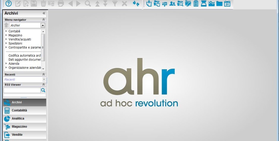279x141 pixels.
Task: Click the menu tree scrollbar down arrow
Action: 43,69
